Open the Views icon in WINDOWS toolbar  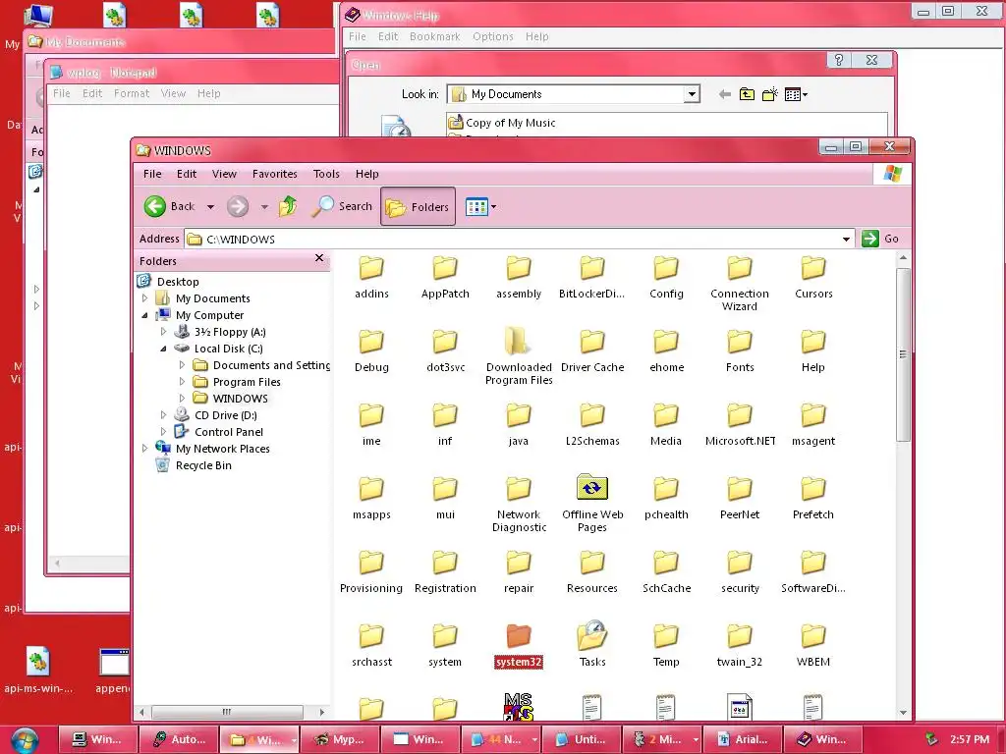[x=476, y=207]
